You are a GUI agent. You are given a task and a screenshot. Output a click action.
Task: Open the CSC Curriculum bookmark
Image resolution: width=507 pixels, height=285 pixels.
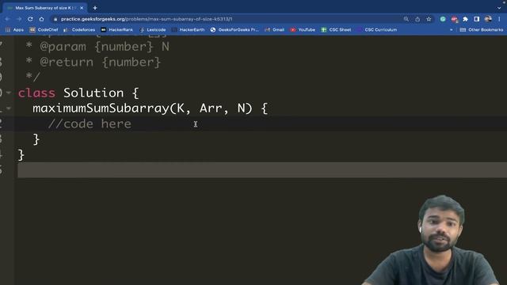pyautogui.click(x=377, y=30)
